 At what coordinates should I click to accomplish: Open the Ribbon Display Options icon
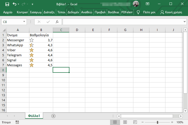[147, 4]
